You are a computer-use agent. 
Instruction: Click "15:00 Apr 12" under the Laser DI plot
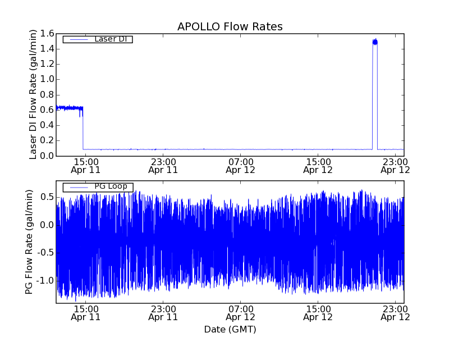[318, 166]
